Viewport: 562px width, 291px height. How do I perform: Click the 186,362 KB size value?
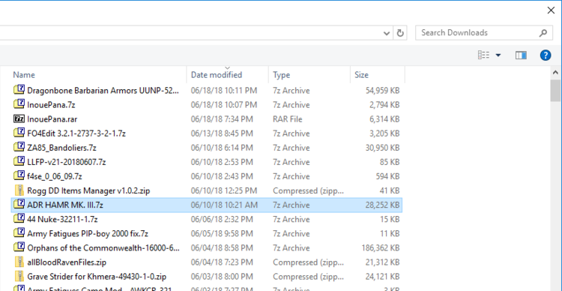pos(381,248)
